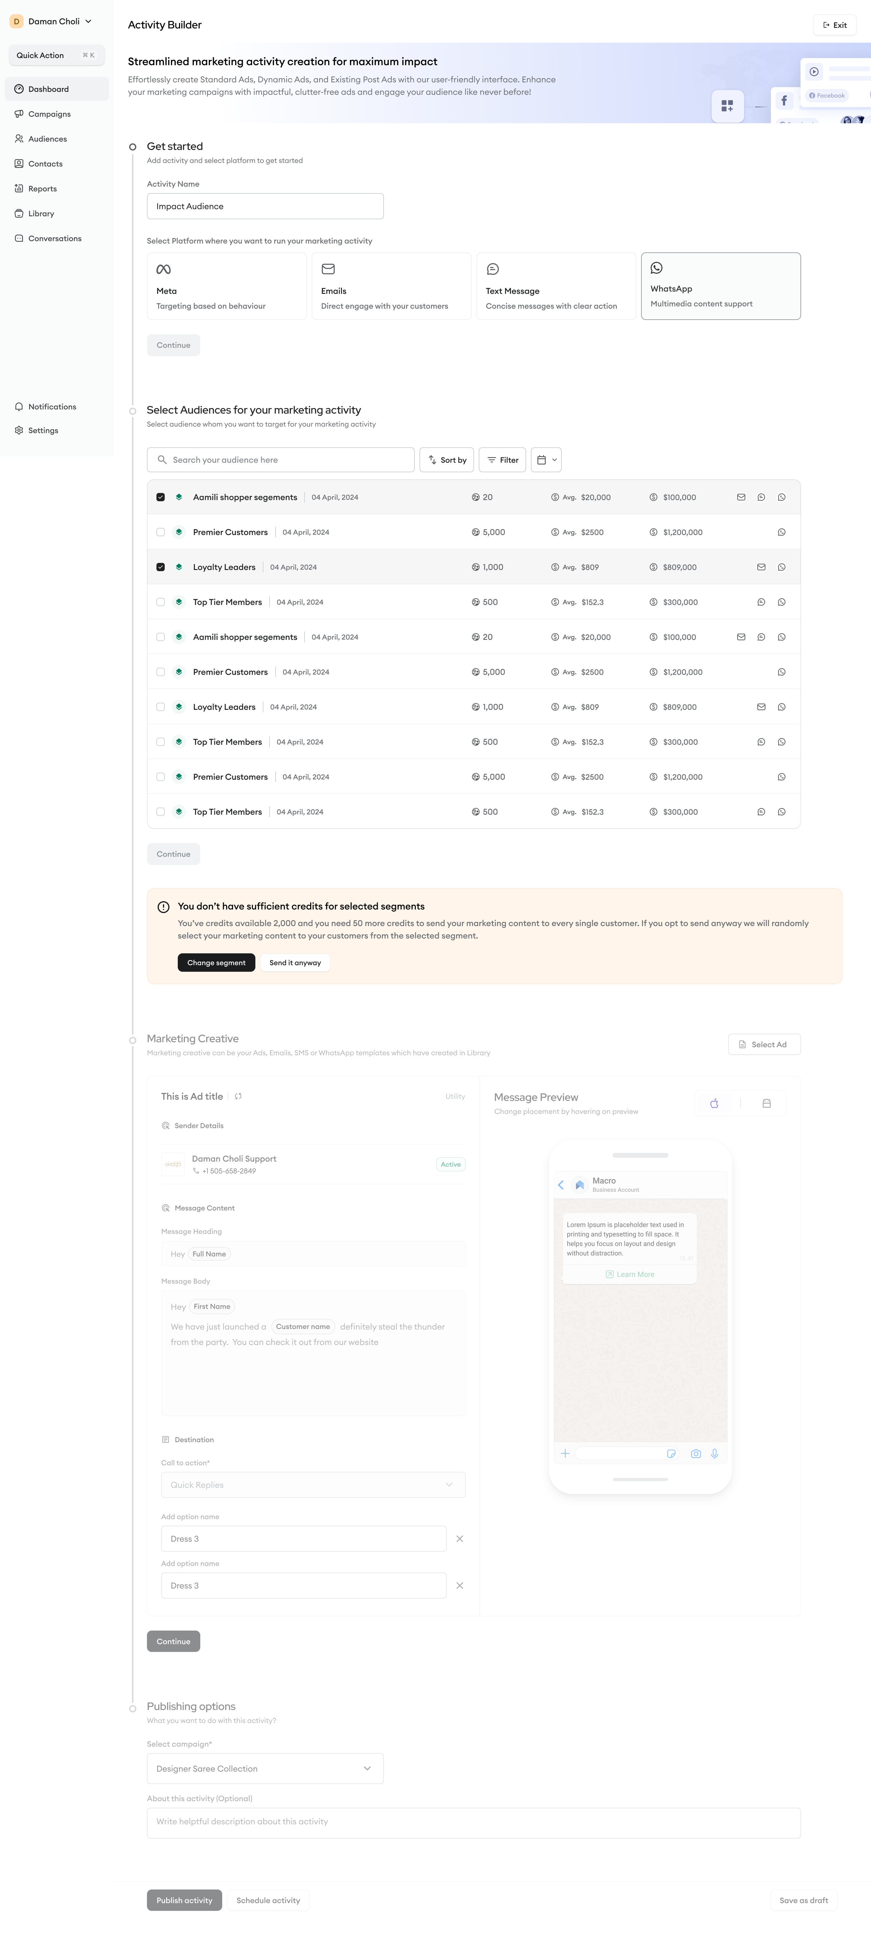This screenshot has width=871, height=1960.
Task: Select the Emails envelope platform icon
Action: 328,269
